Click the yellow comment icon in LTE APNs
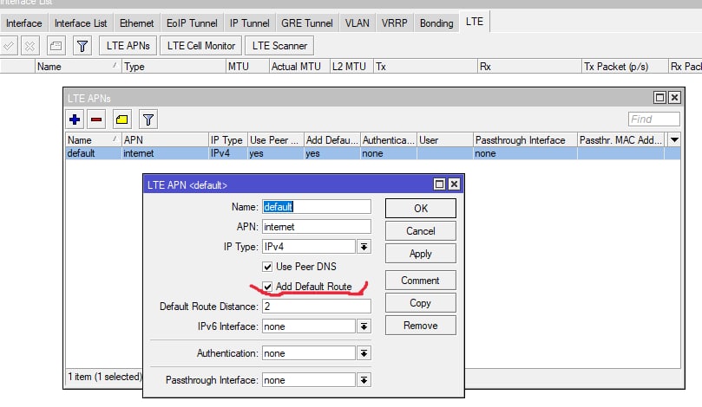702x407 pixels. 122,120
